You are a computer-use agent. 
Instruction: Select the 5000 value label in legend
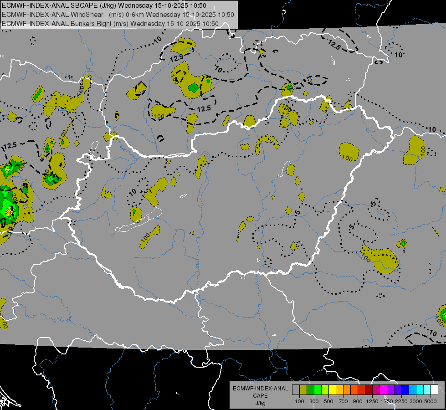click(x=431, y=401)
